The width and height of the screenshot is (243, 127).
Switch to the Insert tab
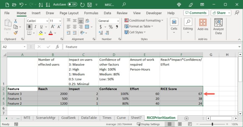coord(36,13)
